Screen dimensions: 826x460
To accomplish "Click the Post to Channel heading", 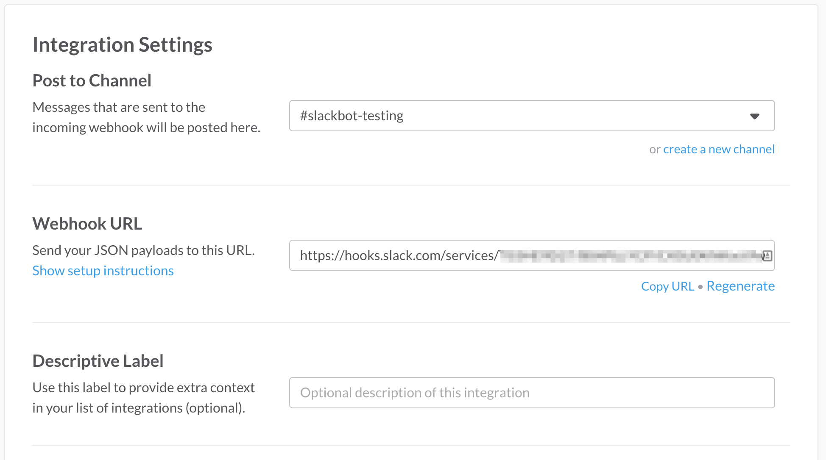I will pyautogui.click(x=92, y=80).
